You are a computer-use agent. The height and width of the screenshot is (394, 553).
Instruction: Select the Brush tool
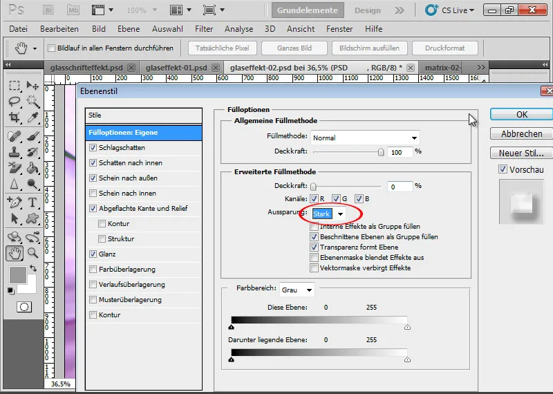(x=32, y=136)
